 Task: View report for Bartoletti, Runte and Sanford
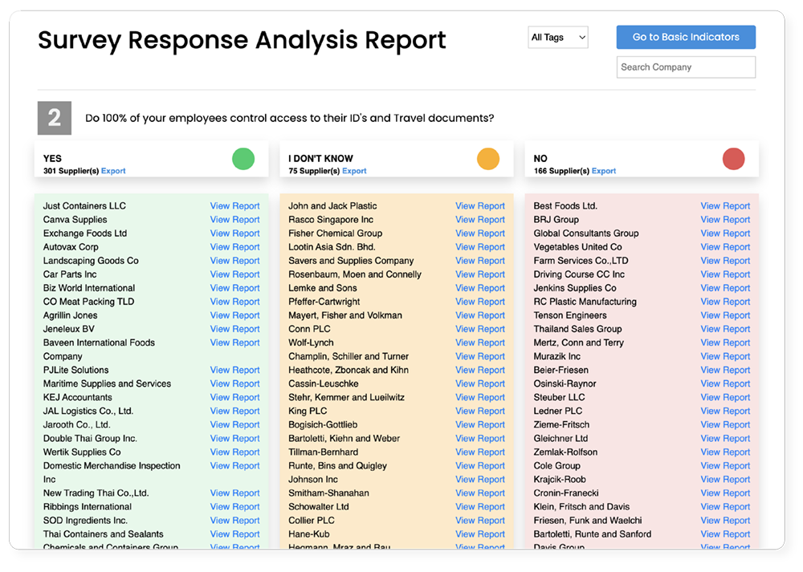[x=726, y=534]
